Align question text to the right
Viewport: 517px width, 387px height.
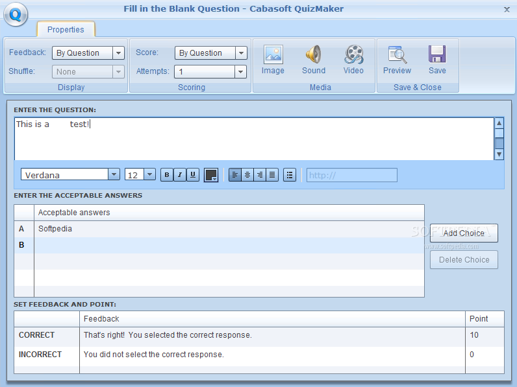click(x=260, y=175)
